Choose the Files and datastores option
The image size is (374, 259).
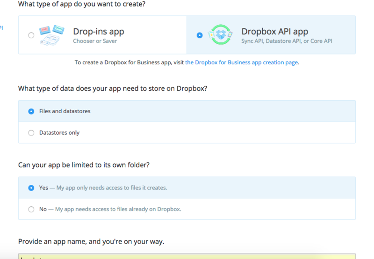tap(31, 111)
